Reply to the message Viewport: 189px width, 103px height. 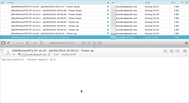click(x=166, y=51)
